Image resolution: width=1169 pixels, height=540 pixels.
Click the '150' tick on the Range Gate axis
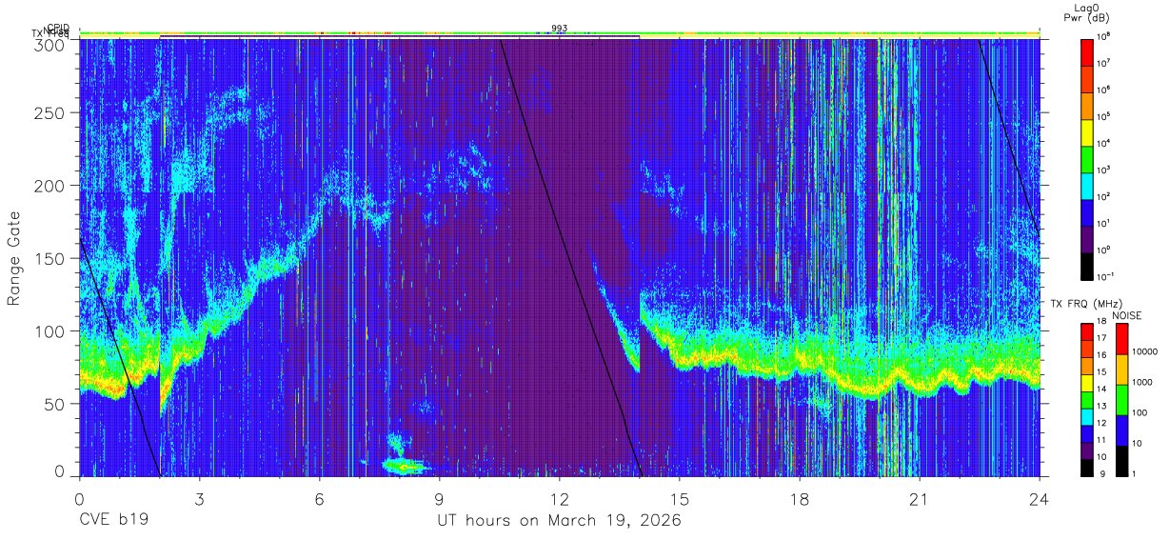(49, 258)
